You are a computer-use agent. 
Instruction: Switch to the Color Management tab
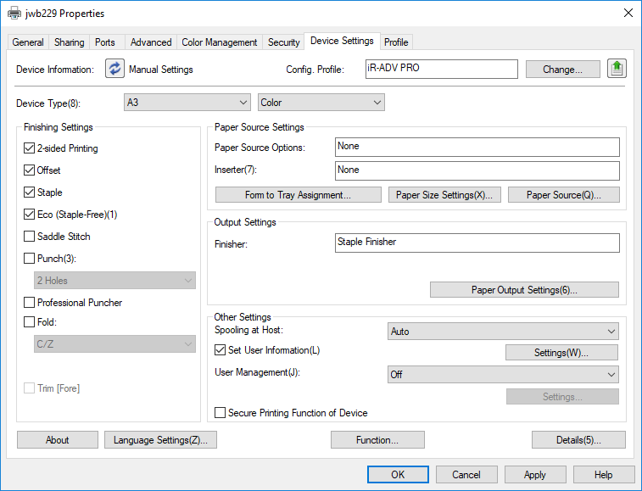point(220,42)
